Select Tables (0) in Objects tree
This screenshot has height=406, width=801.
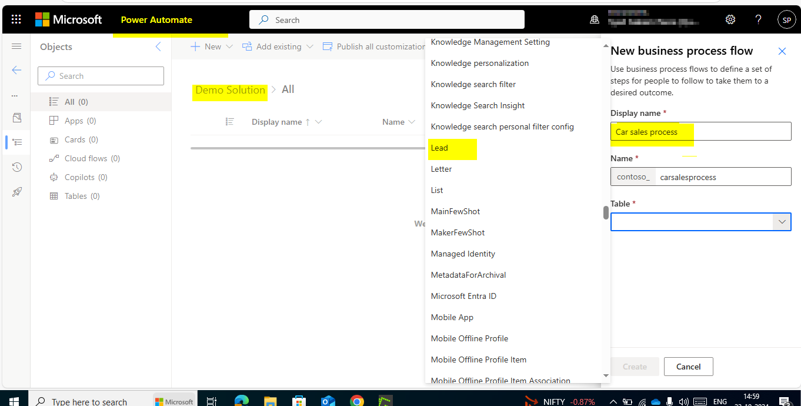tap(101, 196)
